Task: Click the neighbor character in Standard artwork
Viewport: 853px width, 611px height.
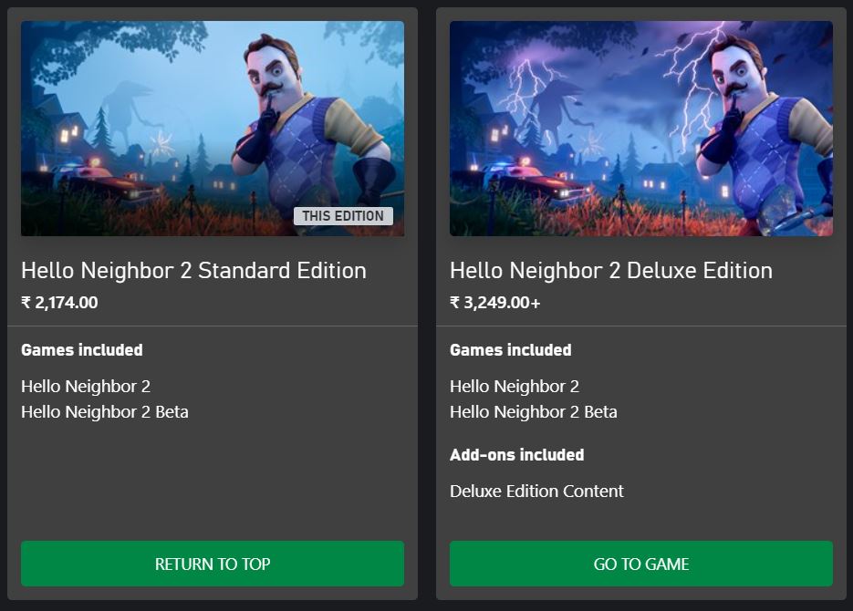Action: [x=310, y=125]
